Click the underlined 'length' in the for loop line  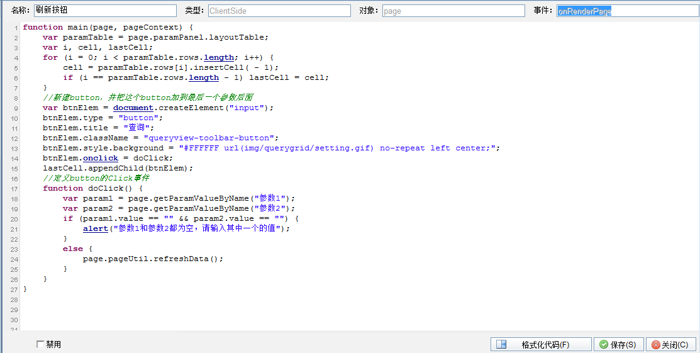click(x=219, y=57)
